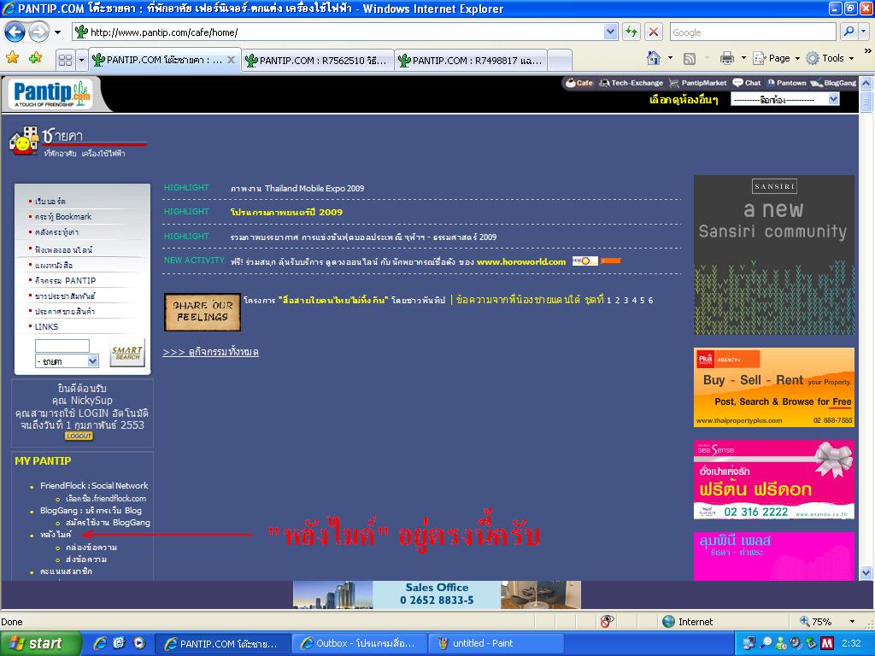Click the RSS feeds icon
The height and width of the screenshot is (656, 875).
point(690,58)
